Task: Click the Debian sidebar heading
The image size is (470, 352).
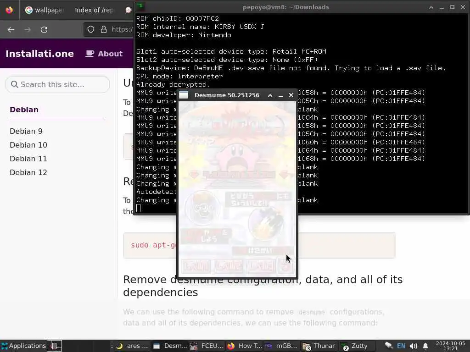Action: pyautogui.click(x=24, y=110)
